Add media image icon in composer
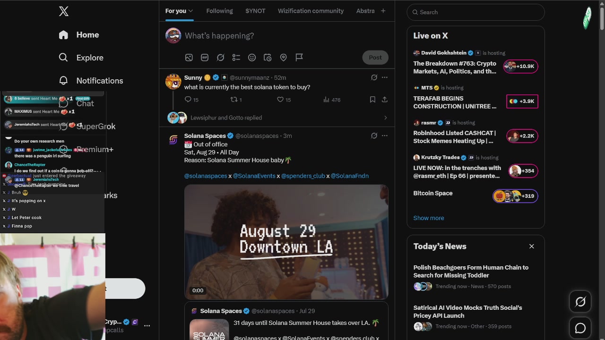 (x=189, y=58)
